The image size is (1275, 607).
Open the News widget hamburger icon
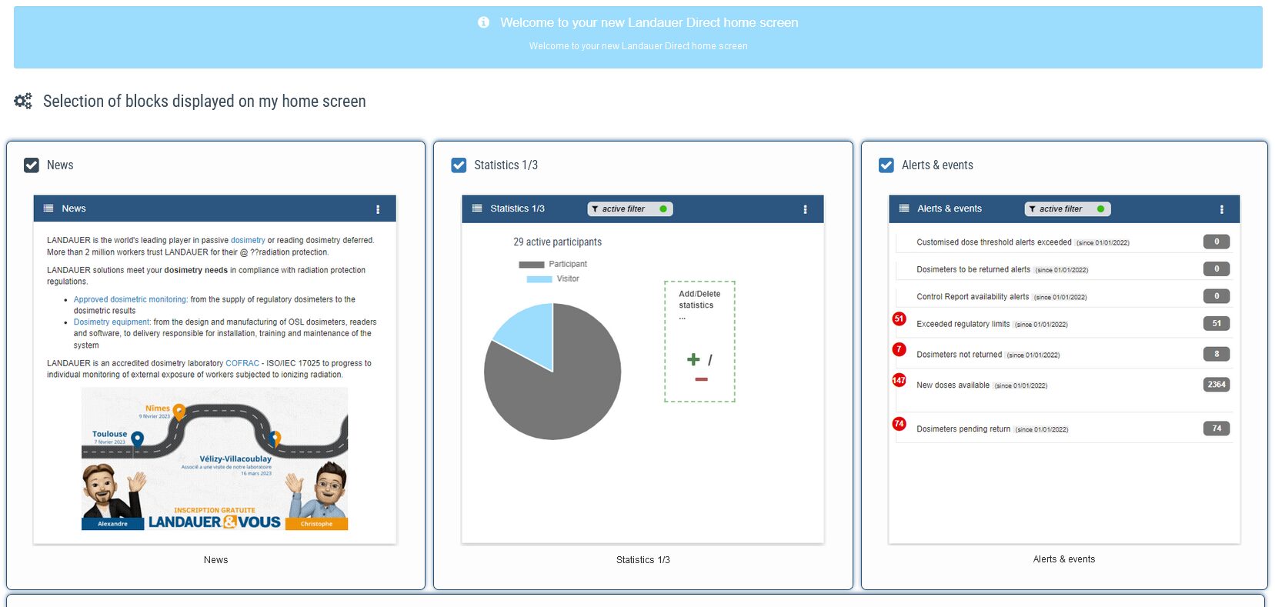click(x=48, y=208)
